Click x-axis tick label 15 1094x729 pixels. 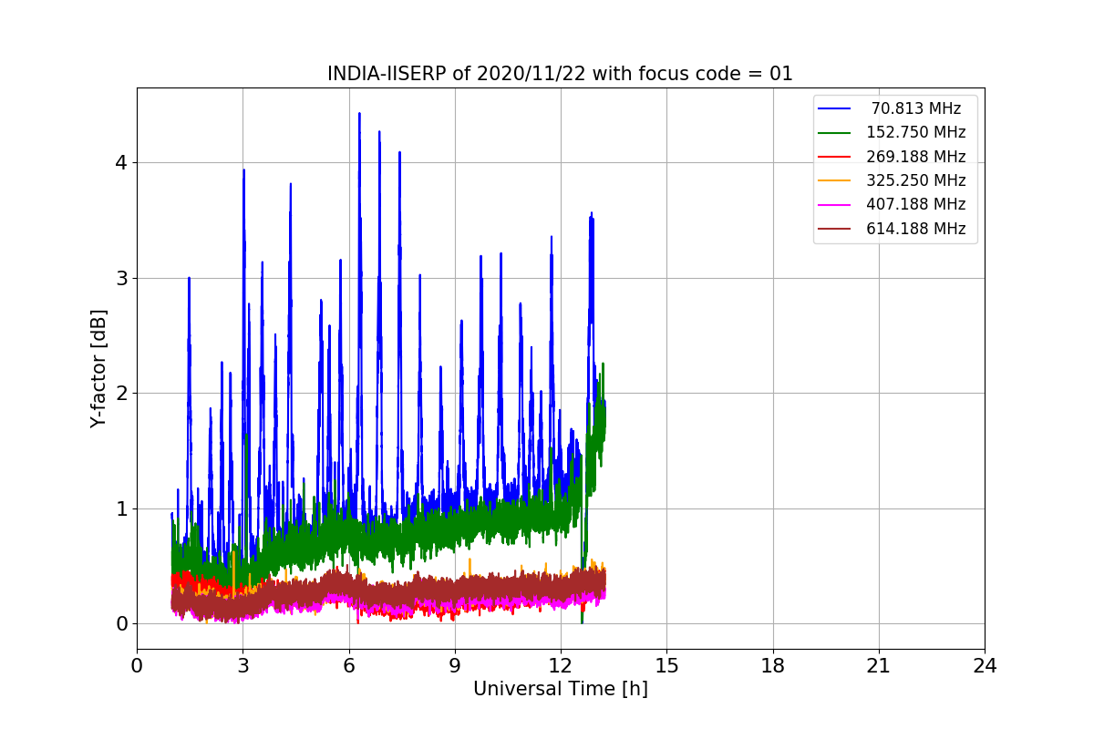point(666,666)
